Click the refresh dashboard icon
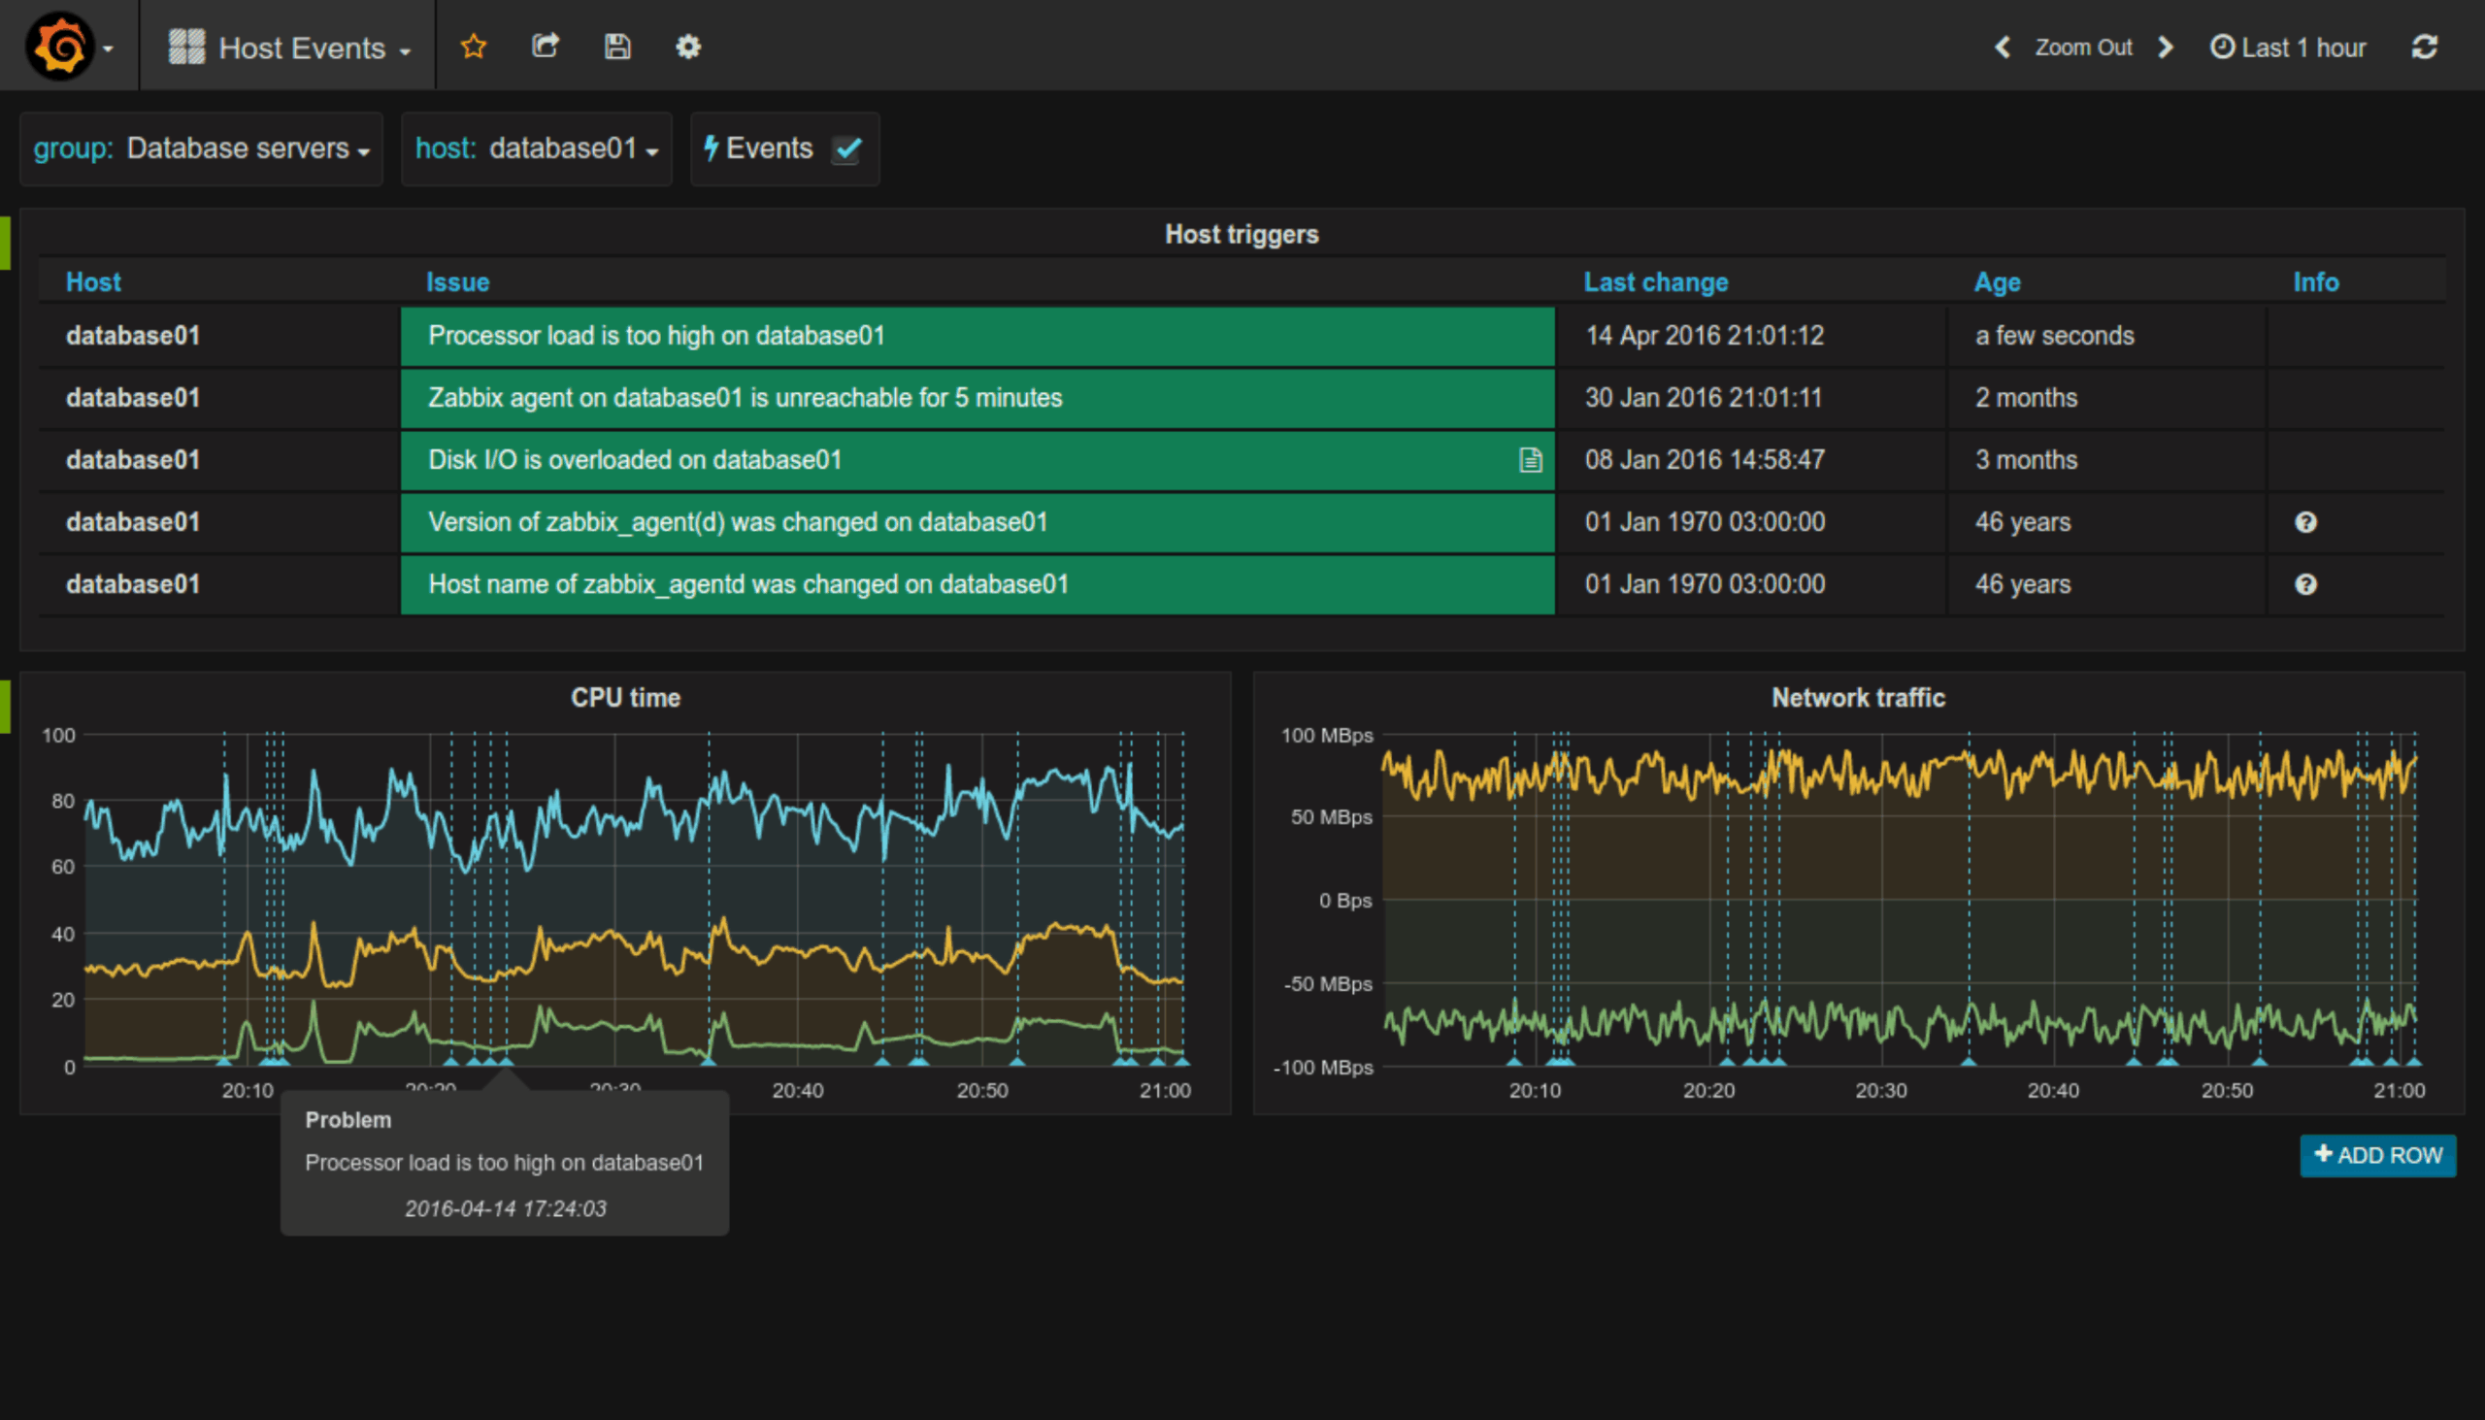 point(2425,47)
